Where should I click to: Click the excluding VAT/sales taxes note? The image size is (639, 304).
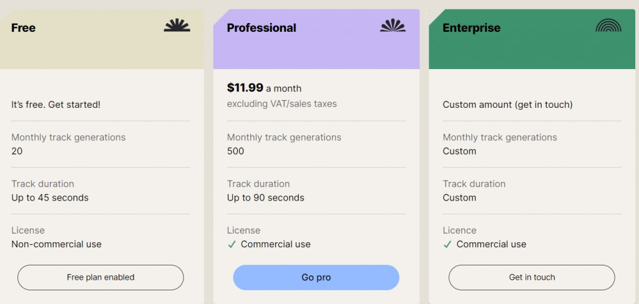tap(281, 104)
